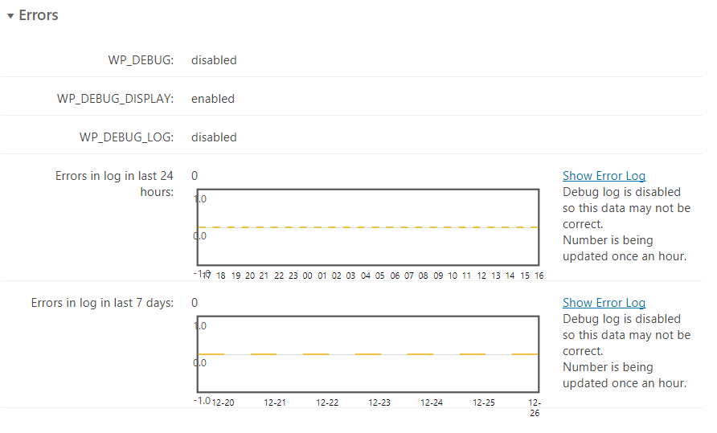Click the WP_DEBUG disabled value
The height and width of the screenshot is (433, 717).
(214, 60)
